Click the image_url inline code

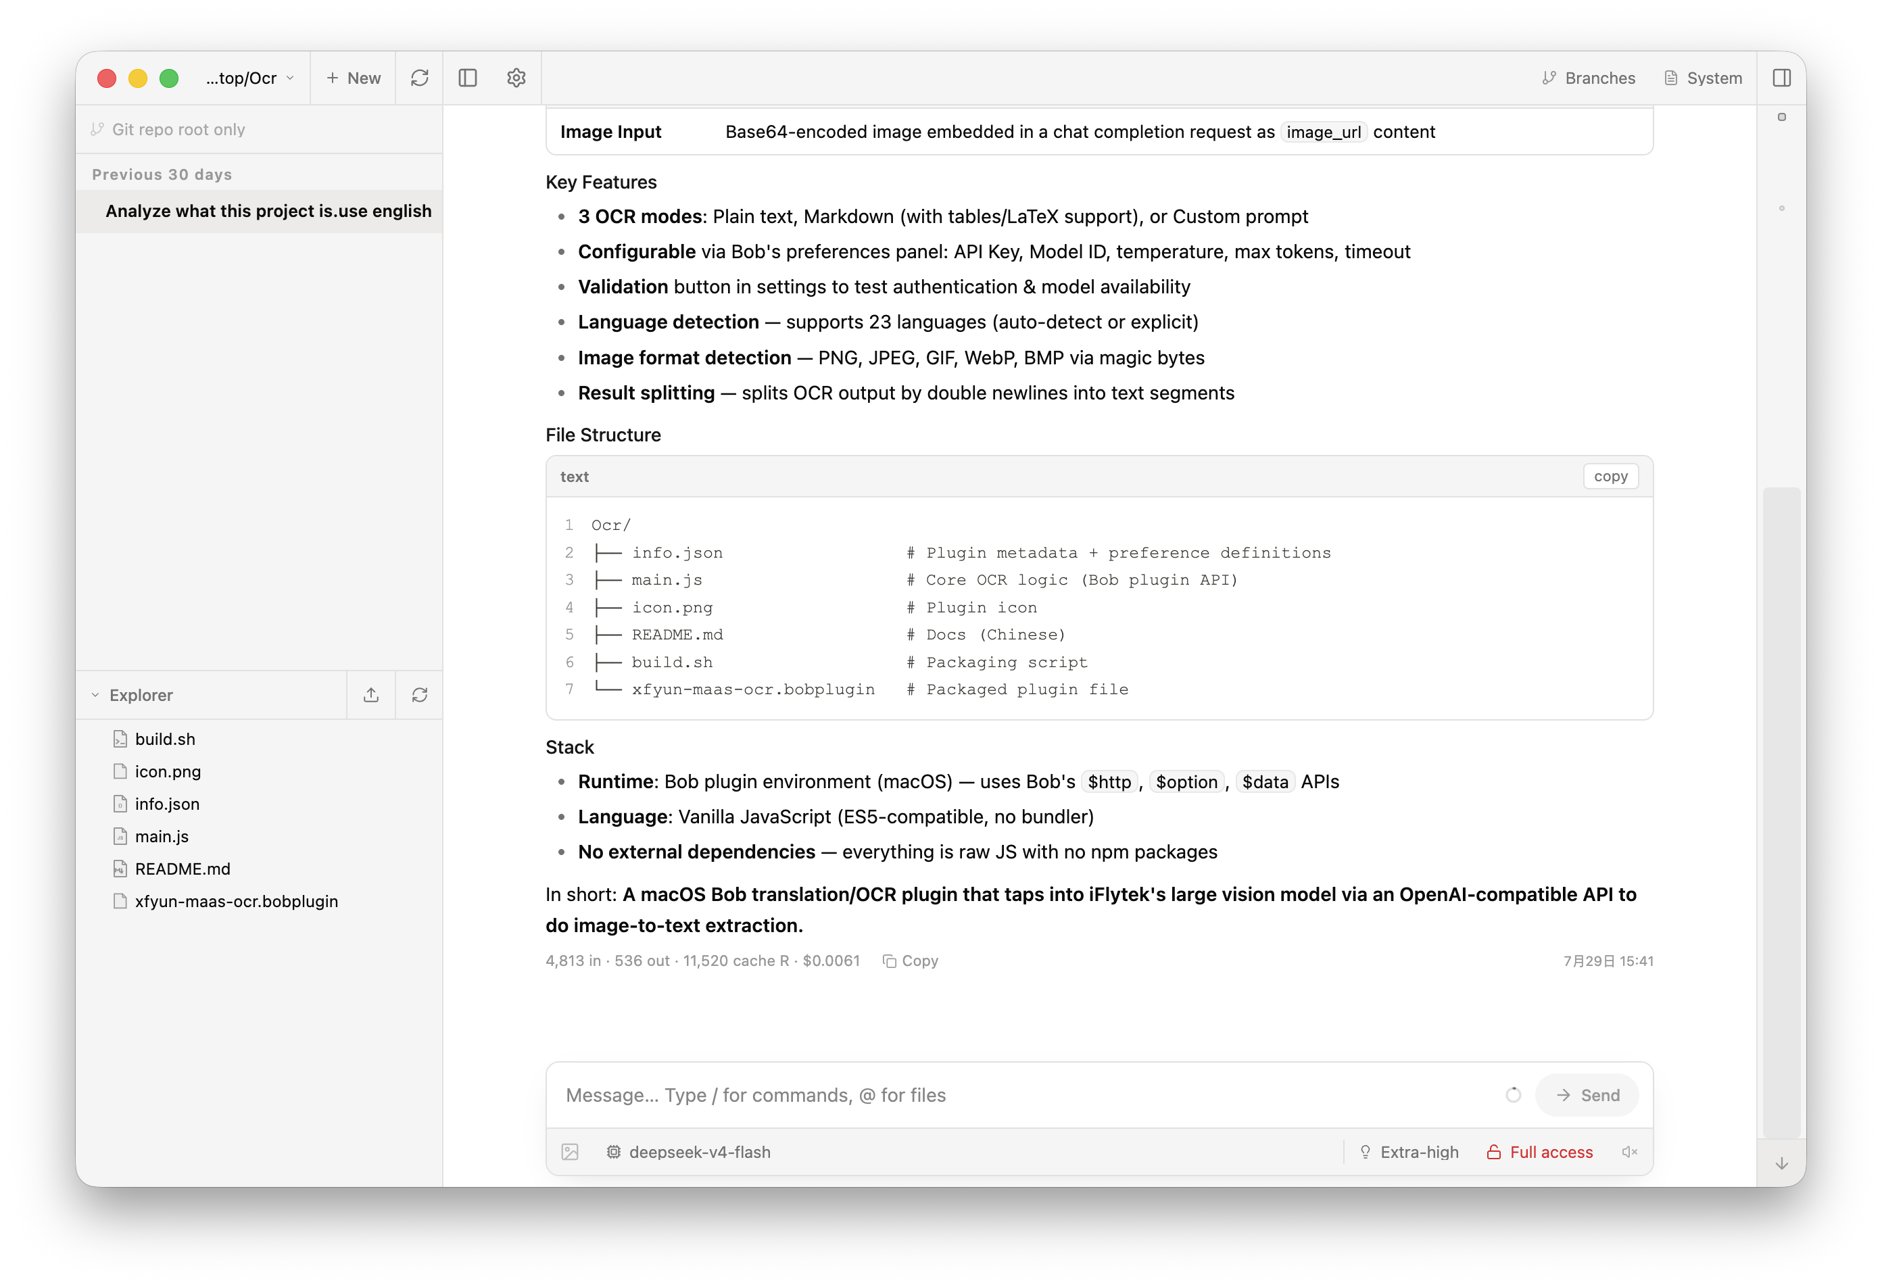coord(1323,132)
